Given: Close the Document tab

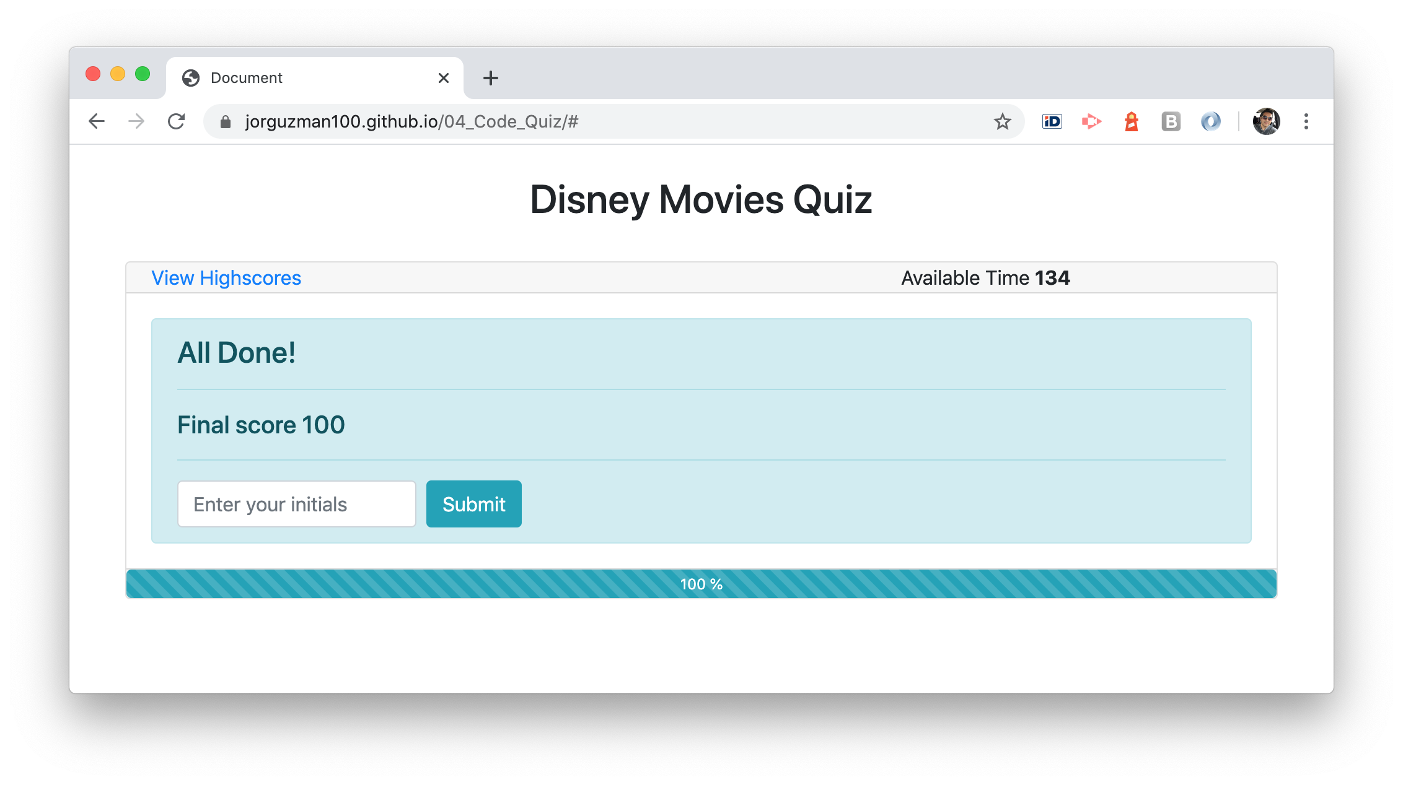Looking at the screenshot, I should pos(443,78).
